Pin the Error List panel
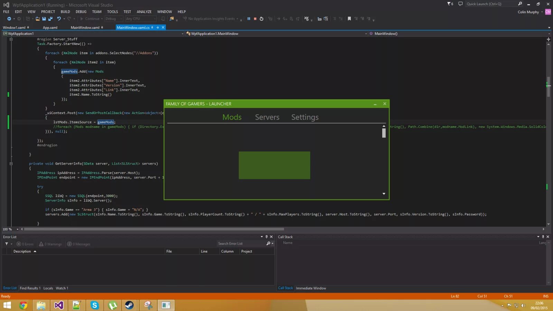 click(x=266, y=237)
